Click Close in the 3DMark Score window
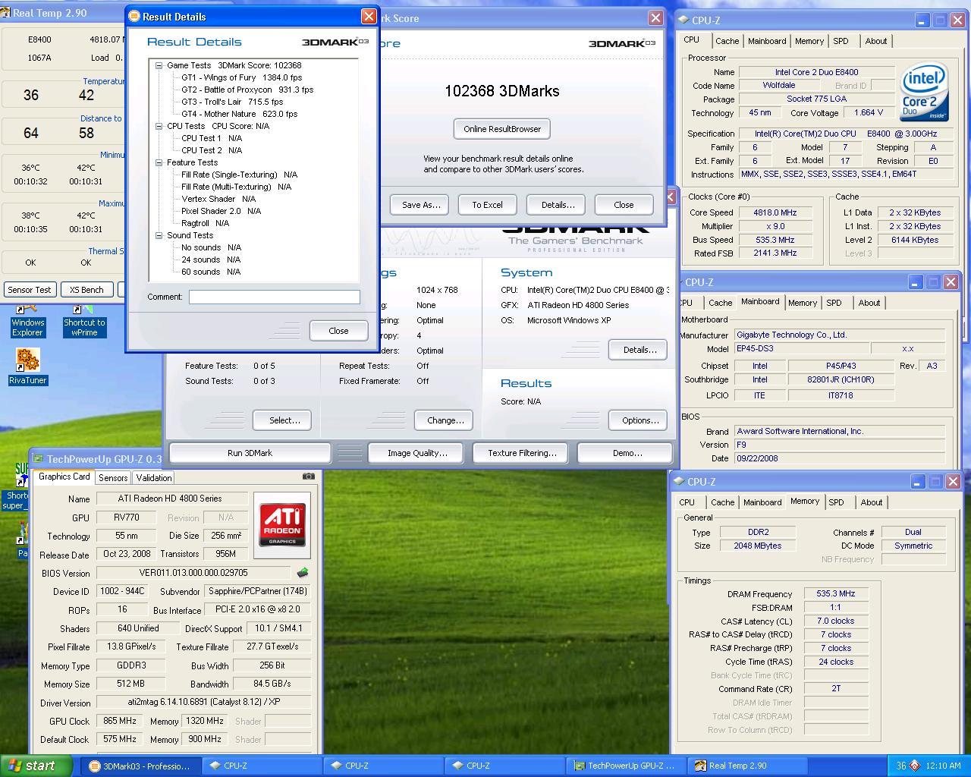This screenshot has height=777, width=971. point(624,205)
